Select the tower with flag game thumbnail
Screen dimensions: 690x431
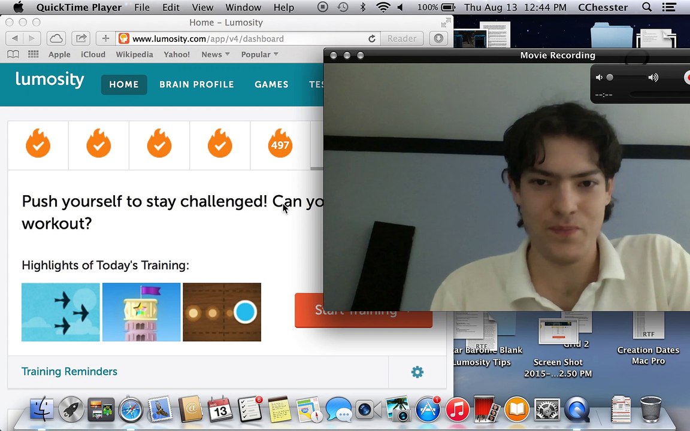[x=141, y=312]
